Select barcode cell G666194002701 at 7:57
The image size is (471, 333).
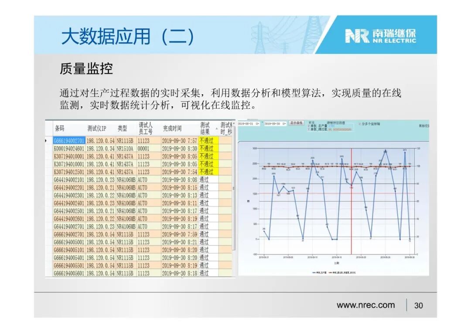[x=69, y=141]
